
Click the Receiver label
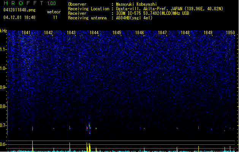[77, 13]
